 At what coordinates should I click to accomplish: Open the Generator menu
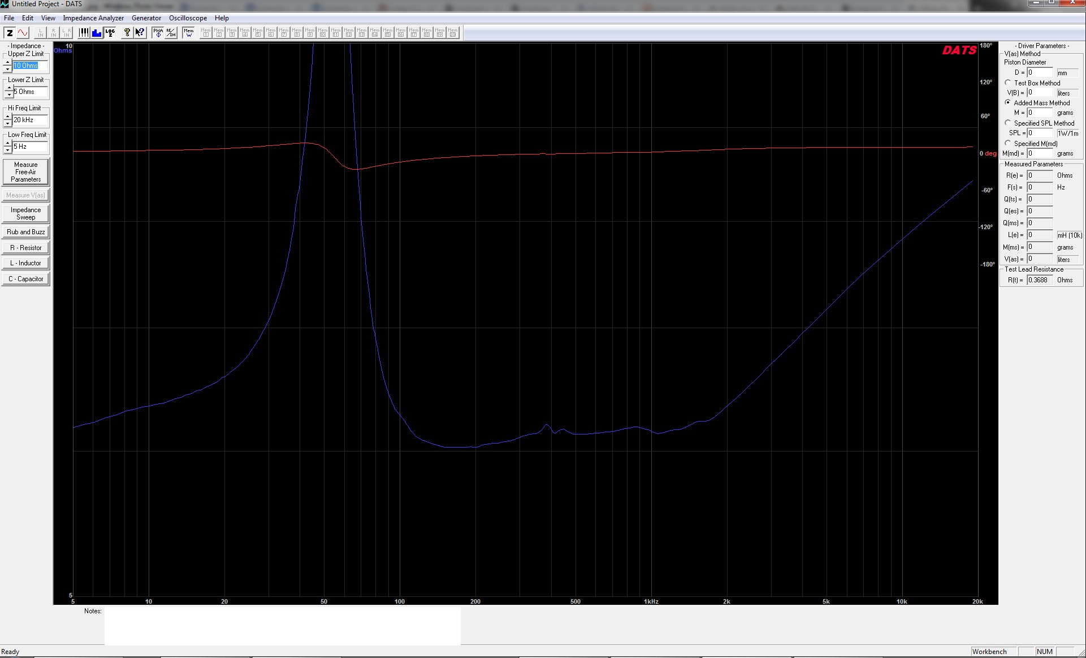tap(146, 18)
